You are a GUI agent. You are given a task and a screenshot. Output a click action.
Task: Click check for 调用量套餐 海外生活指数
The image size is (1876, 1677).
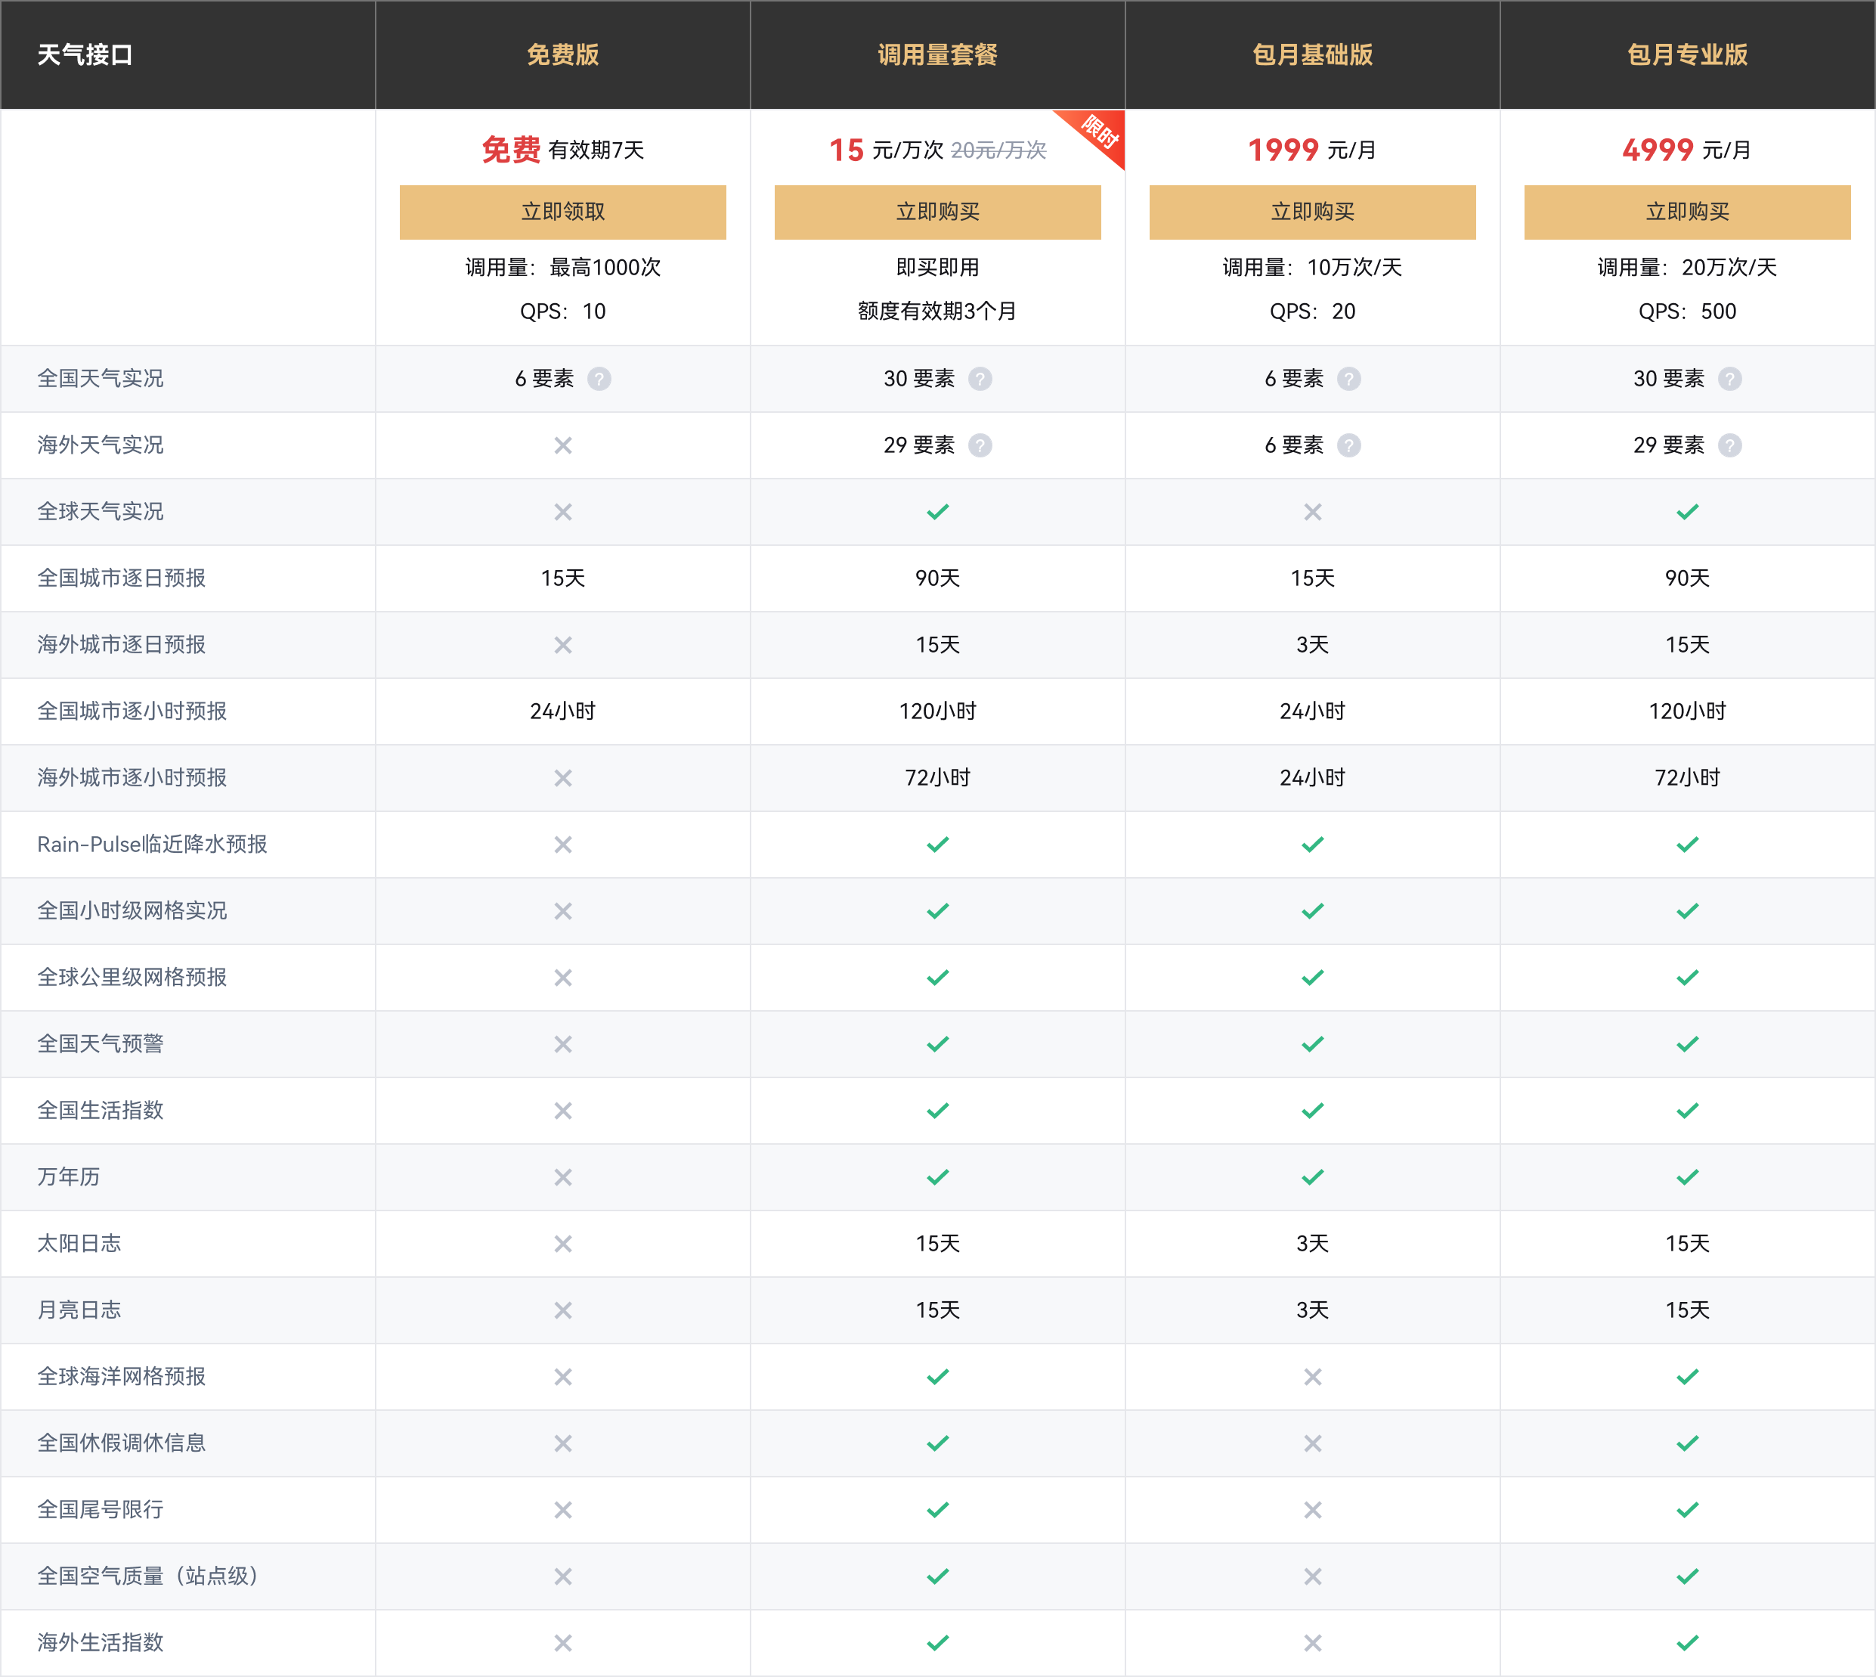[937, 1643]
